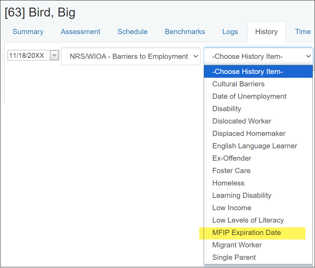Choose Disability from the history list
Image resolution: width=315 pixels, height=268 pixels.
tap(226, 109)
